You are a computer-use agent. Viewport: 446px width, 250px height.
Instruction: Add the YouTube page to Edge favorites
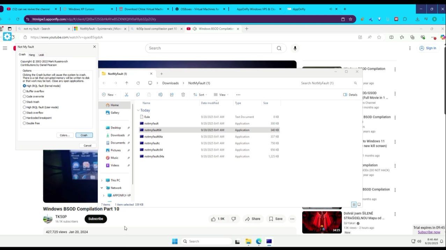[379, 37]
